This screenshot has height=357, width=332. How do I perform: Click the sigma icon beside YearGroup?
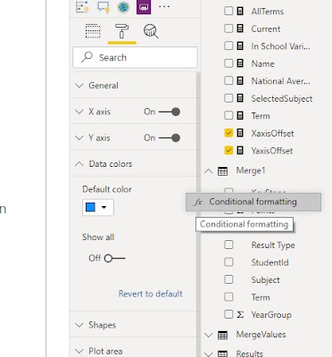(x=240, y=314)
